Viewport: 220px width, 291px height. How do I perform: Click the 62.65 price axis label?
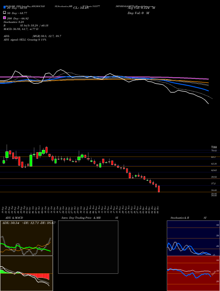coord(214,170)
